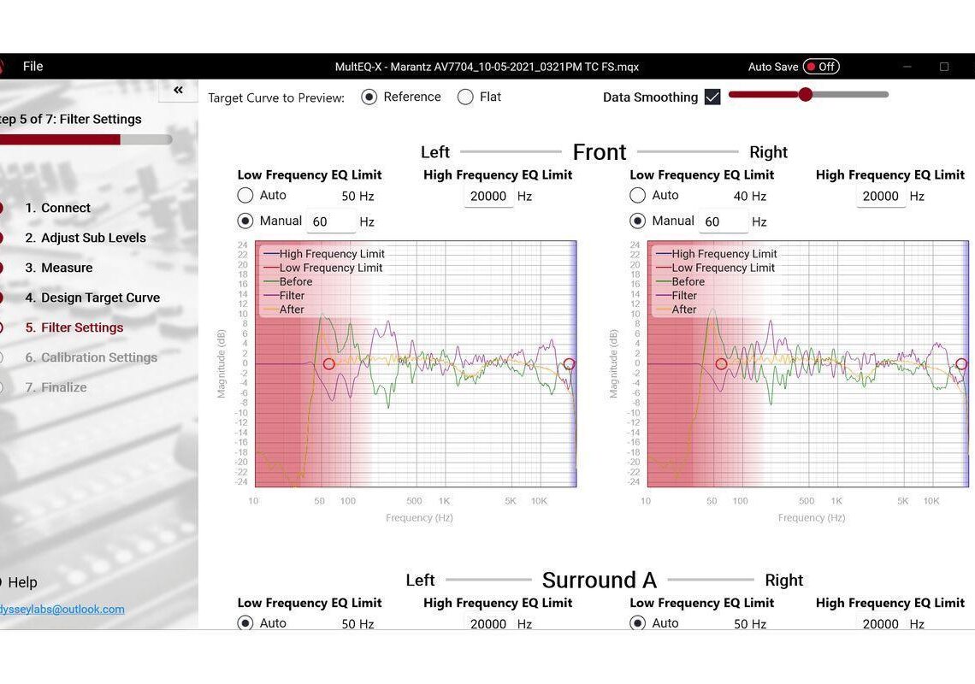Click the Audyssey logo in the title bar
The height and width of the screenshot is (684, 975).
pyautogui.click(x=3, y=66)
